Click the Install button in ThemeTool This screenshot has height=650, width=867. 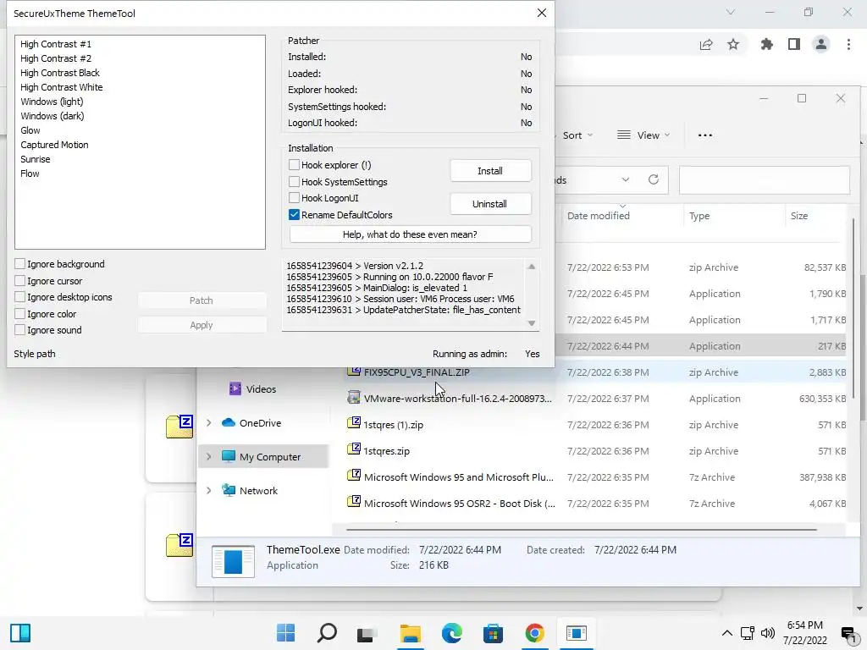point(490,171)
